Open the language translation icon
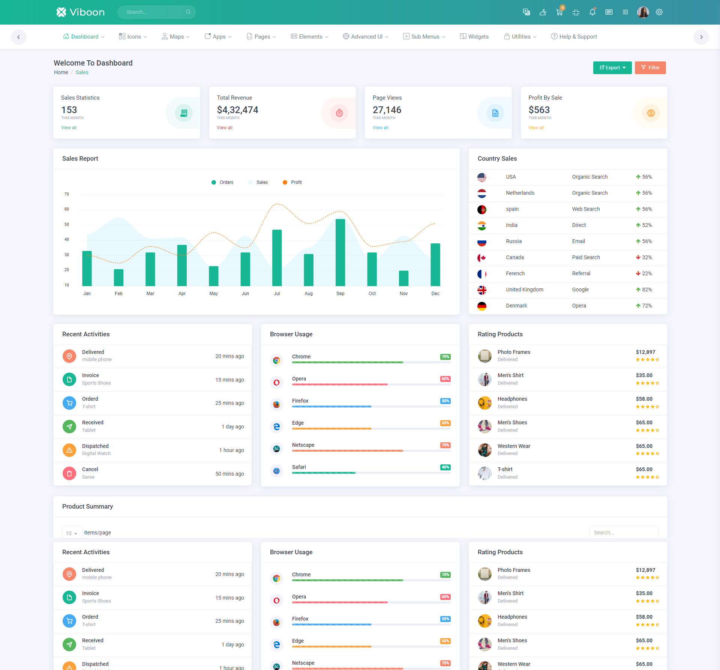The image size is (720, 670). click(526, 12)
